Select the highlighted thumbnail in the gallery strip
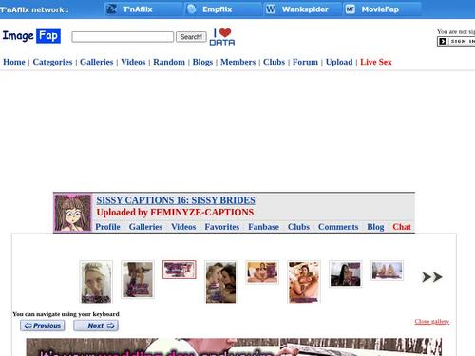Screen dimensions: 475x356 (x=180, y=270)
